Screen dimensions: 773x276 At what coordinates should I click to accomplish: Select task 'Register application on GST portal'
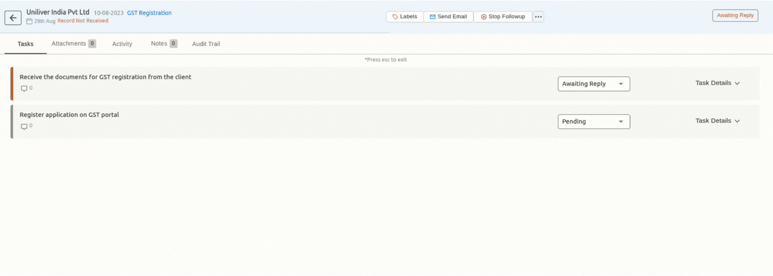69,115
